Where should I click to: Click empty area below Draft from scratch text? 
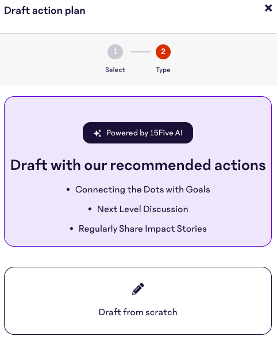[x=138, y=326]
